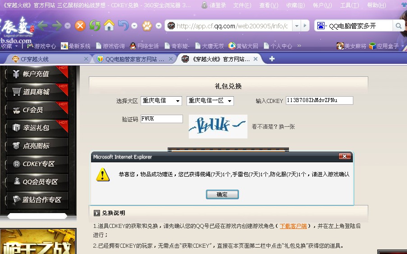Image resolution: width=407 pixels, height=254 pixels.
Task: Click 道具商城 in the sidebar
Action: 37,92
